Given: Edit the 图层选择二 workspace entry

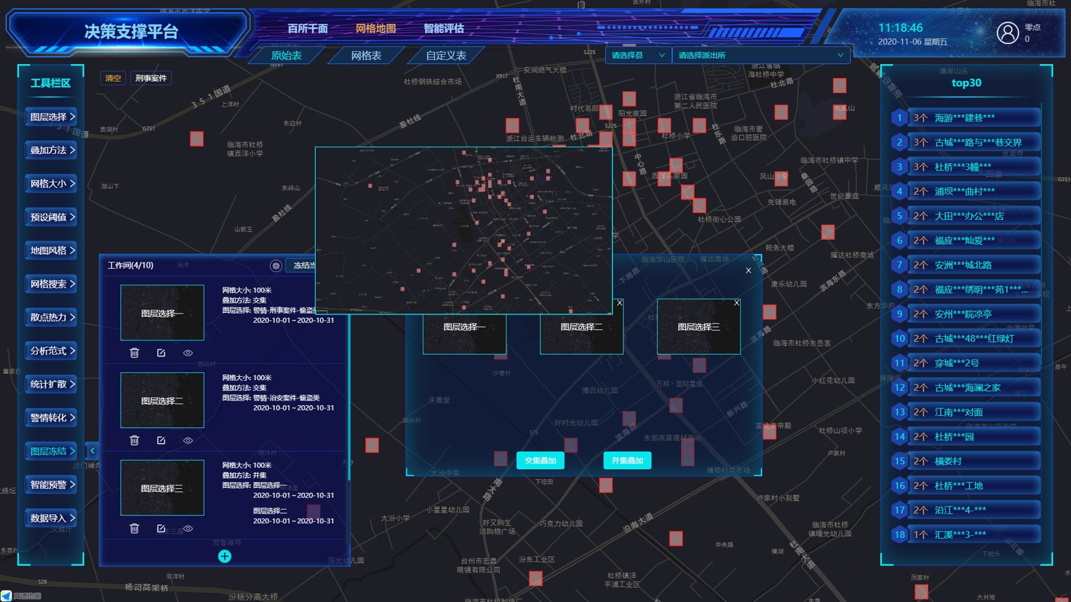Looking at the screenshot, I should pyautogui.click(x=161, y=440).
